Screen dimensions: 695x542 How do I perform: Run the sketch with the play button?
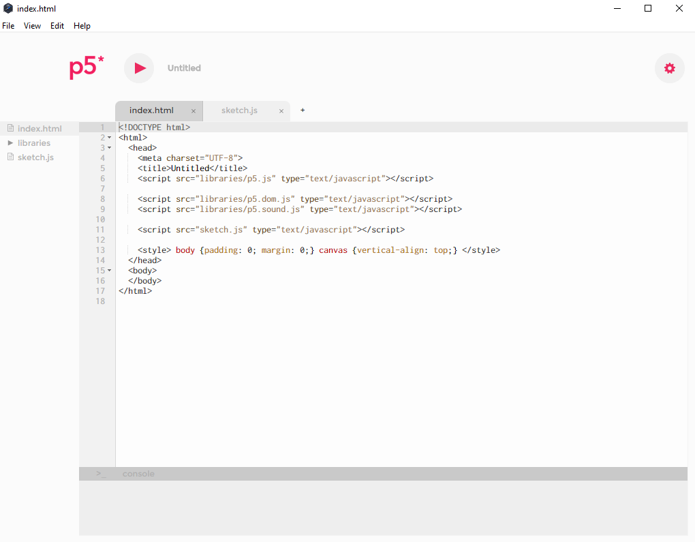[139, 68]
